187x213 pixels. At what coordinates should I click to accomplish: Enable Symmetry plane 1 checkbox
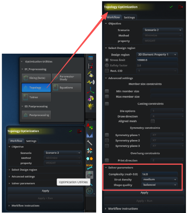(107, 135)
